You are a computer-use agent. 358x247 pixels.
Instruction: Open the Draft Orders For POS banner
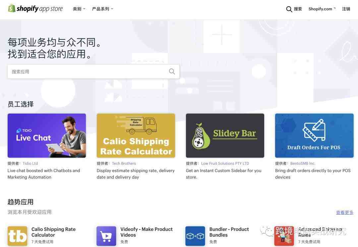click(314, 135)
